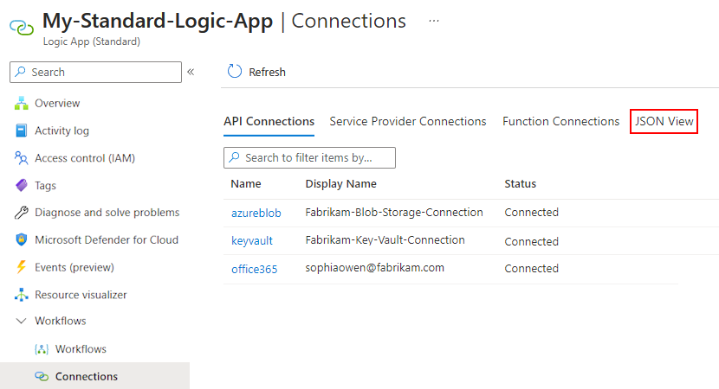Click the Workflows sub-item icon
Viewport: 719px width, 389px height.
(x=42, y=349)
